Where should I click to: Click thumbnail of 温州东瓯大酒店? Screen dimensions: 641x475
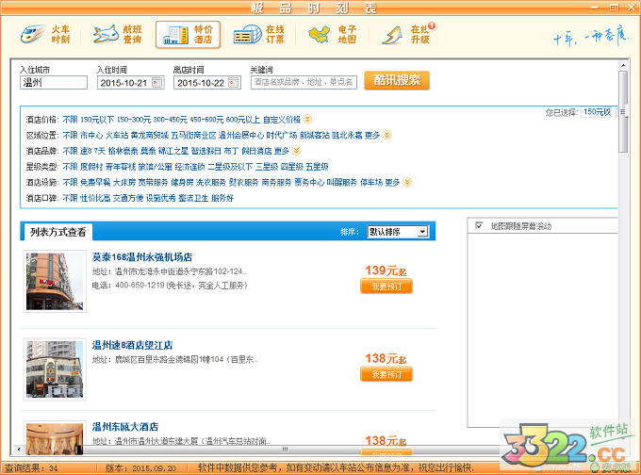(55, 437)
